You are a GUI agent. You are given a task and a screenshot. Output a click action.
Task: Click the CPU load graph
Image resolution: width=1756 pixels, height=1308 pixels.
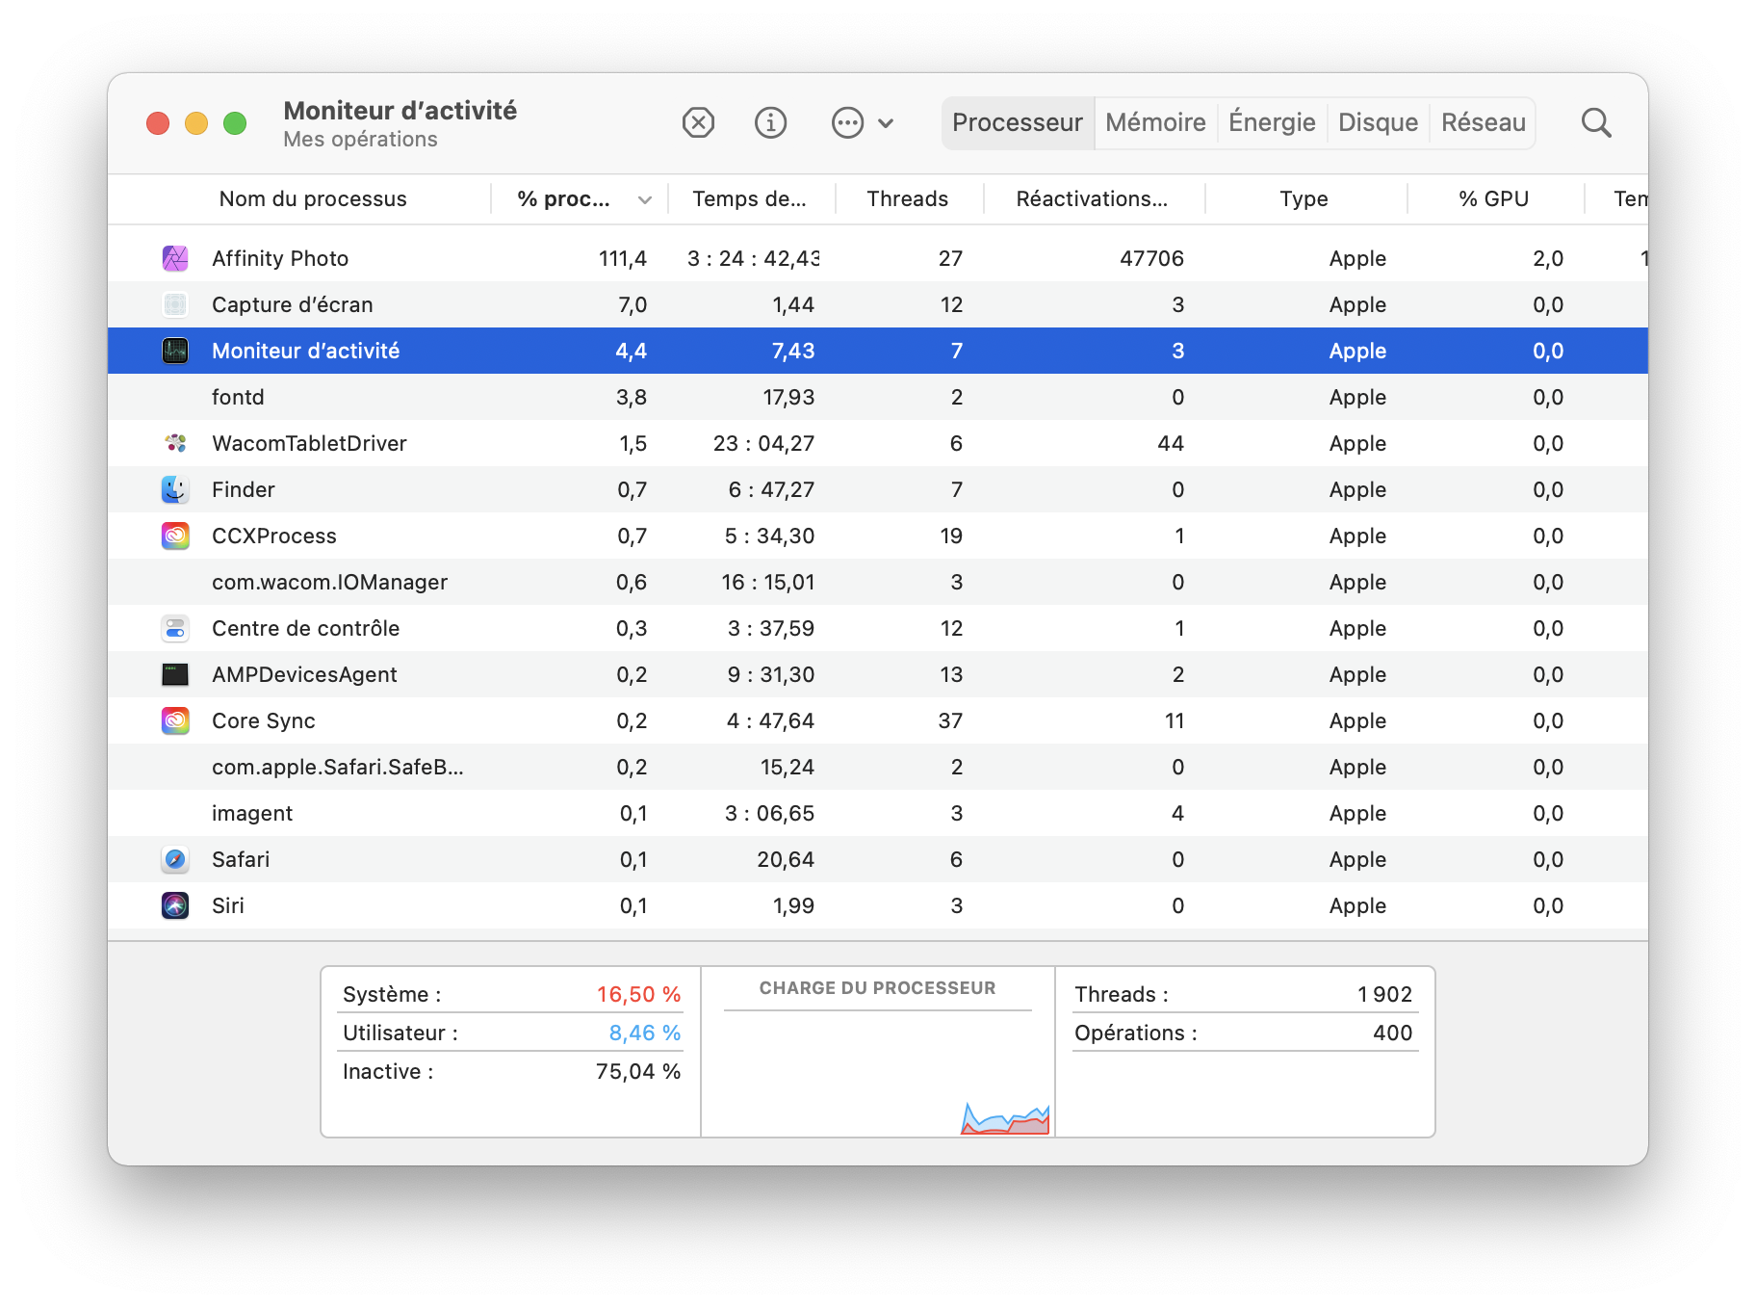878,1073
